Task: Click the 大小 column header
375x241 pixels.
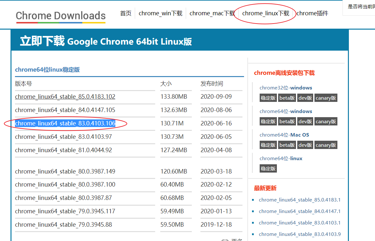Action: (x=166, y=84)
